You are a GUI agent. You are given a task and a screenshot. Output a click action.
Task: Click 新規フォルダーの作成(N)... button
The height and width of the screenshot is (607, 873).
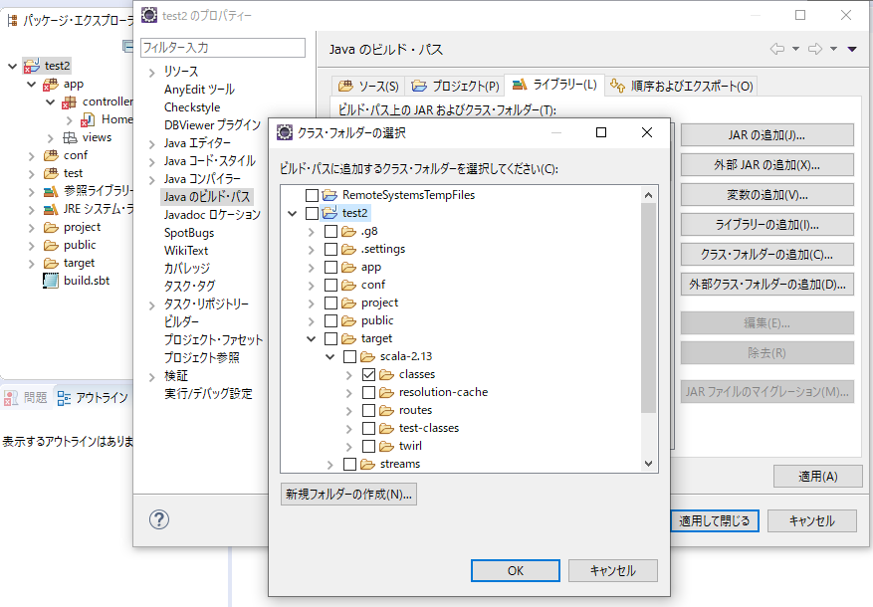(348, 494)
